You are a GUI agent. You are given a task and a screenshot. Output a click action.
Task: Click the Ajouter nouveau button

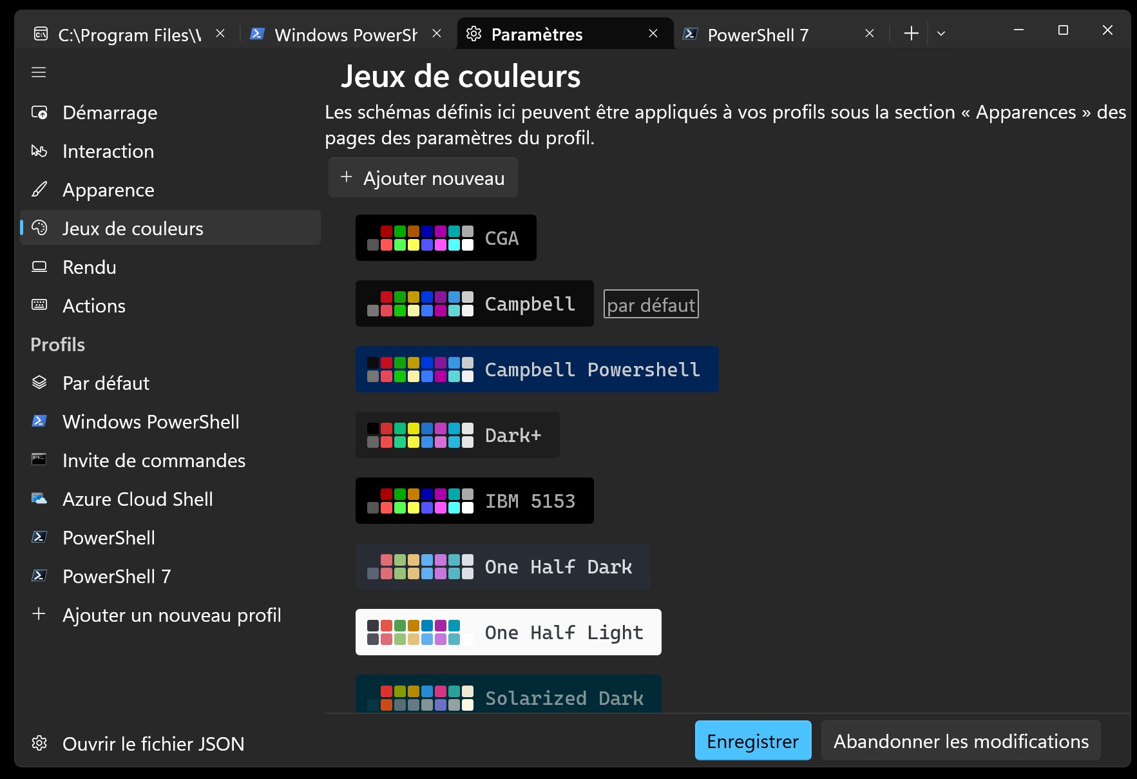point(423,177)
